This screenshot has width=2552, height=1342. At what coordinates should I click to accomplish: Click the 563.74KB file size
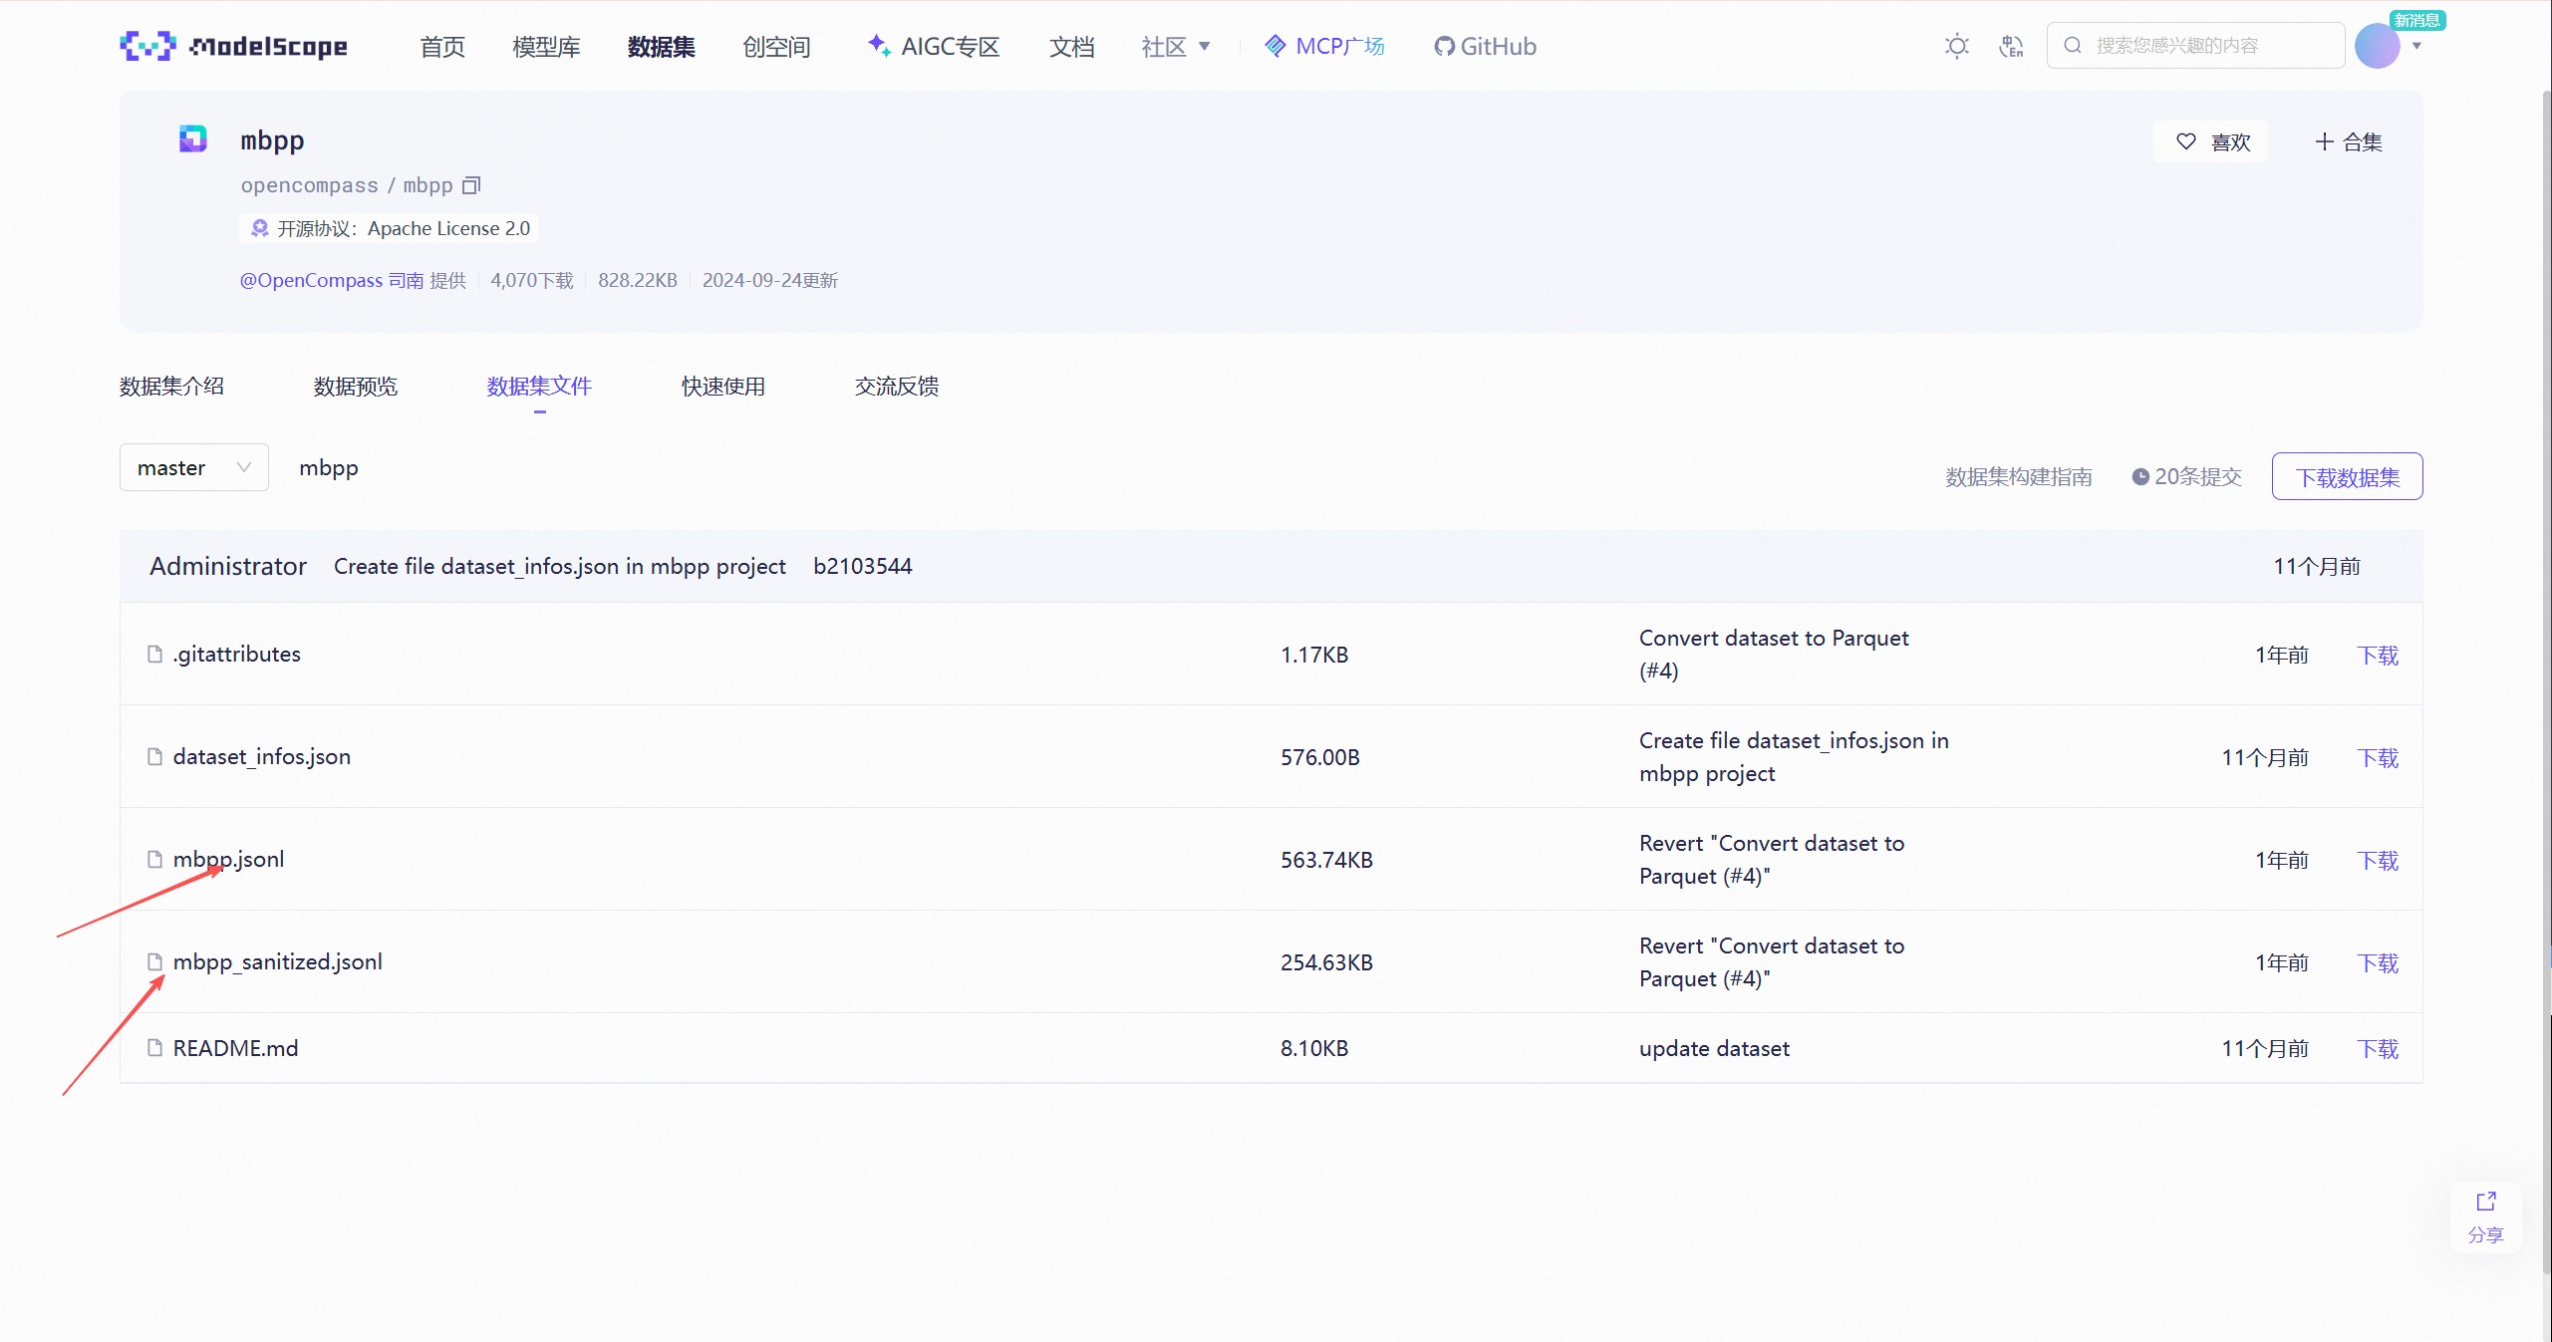pyautogui.click(x=1326, y=860)
